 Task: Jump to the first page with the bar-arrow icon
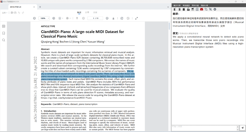click(x=77, y=18)
